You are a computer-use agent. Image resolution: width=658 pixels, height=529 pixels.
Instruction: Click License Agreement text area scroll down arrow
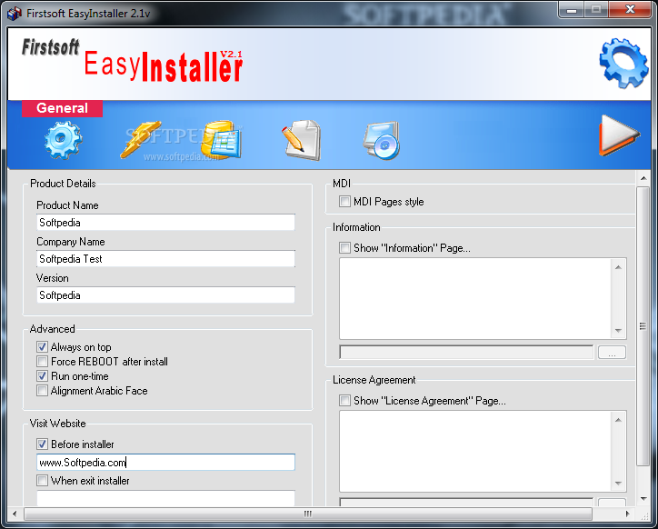619,484
